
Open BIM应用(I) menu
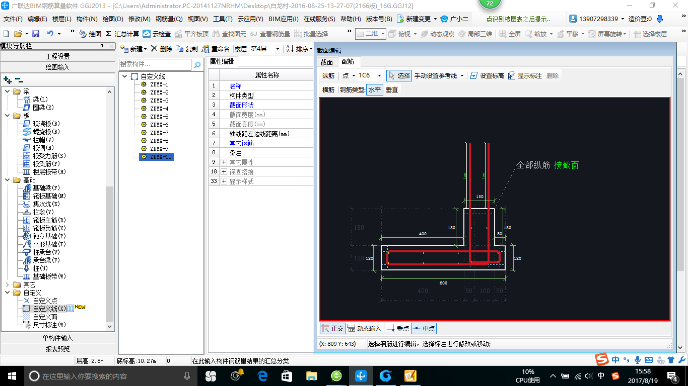284,19
